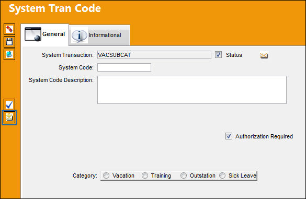Toggle the Status checkbox
Viewport: 306px width, 199px height.
tap(218, 55)
